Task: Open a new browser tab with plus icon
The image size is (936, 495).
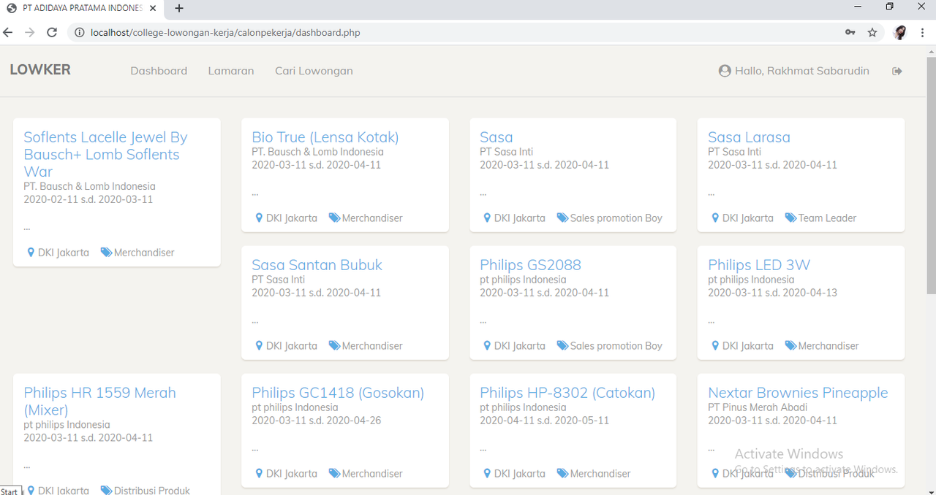Action: click(179, 8)
